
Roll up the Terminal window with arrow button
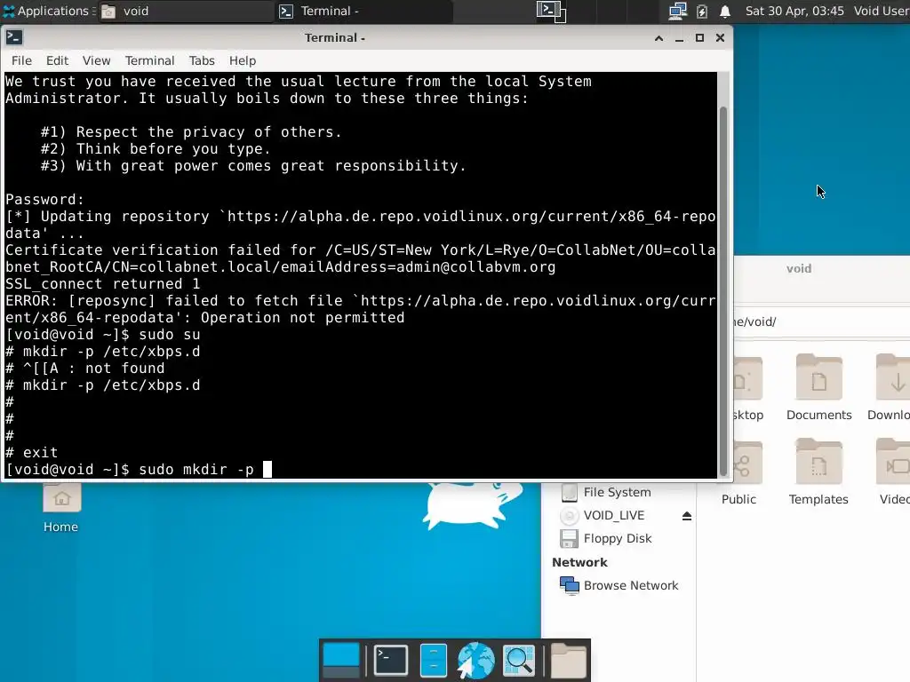(659, 37)
